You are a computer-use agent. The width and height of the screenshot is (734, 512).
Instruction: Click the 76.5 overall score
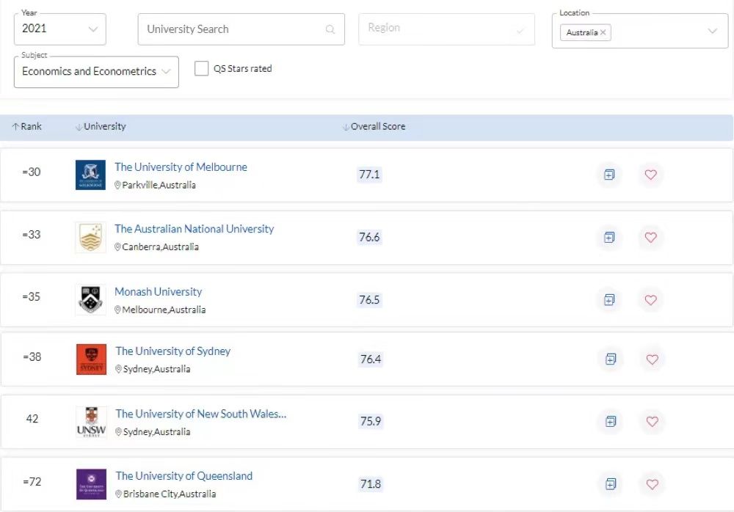click(x=369, y=299)
